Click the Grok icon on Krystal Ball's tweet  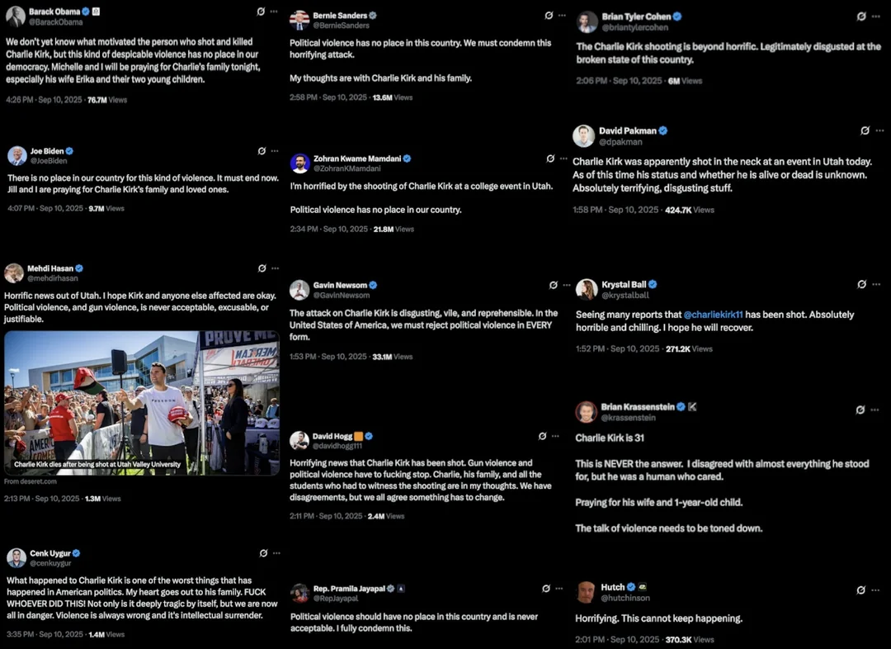861,284
